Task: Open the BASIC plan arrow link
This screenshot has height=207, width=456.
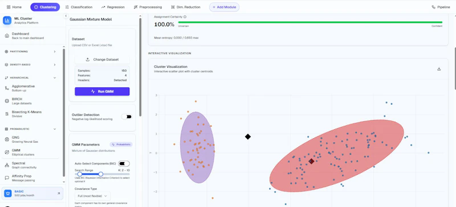Action: pyautogui.click(x=59, y=193)
